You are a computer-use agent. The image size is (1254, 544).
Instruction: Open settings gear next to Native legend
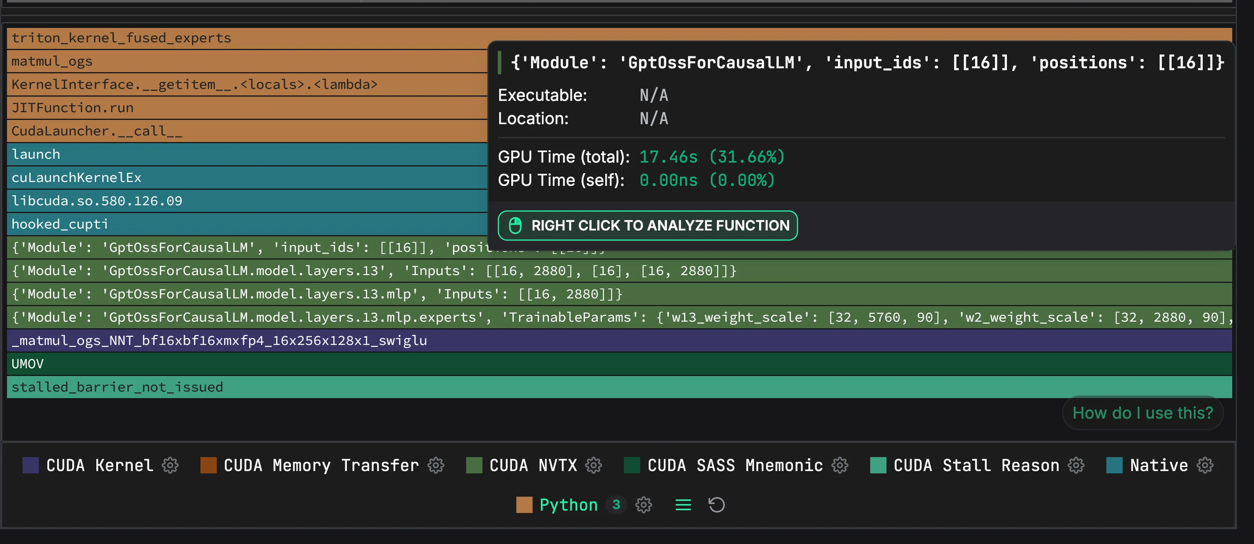1205,465
